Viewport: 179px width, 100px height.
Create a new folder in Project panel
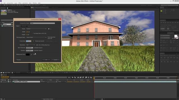(x=4, y=73)
